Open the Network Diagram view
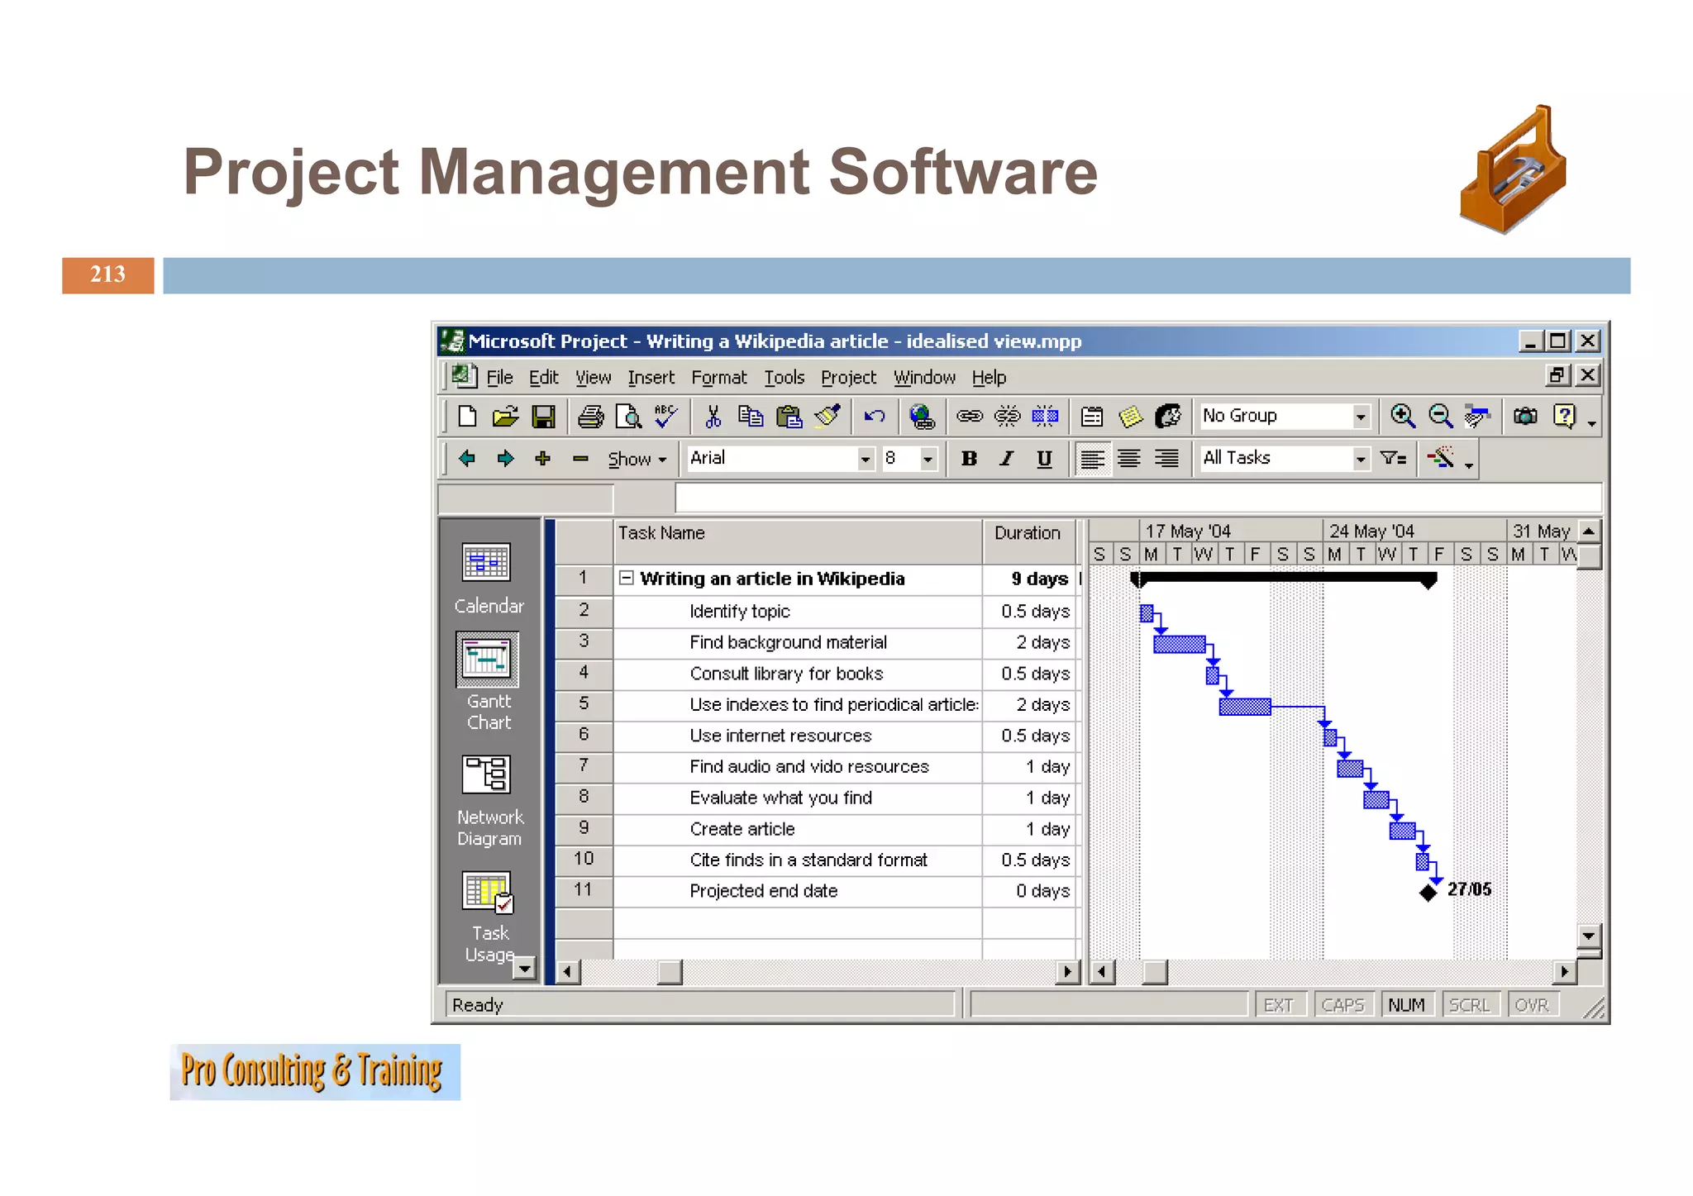The width and height of the screenshot is (1693, 1196). pos(489,801)
